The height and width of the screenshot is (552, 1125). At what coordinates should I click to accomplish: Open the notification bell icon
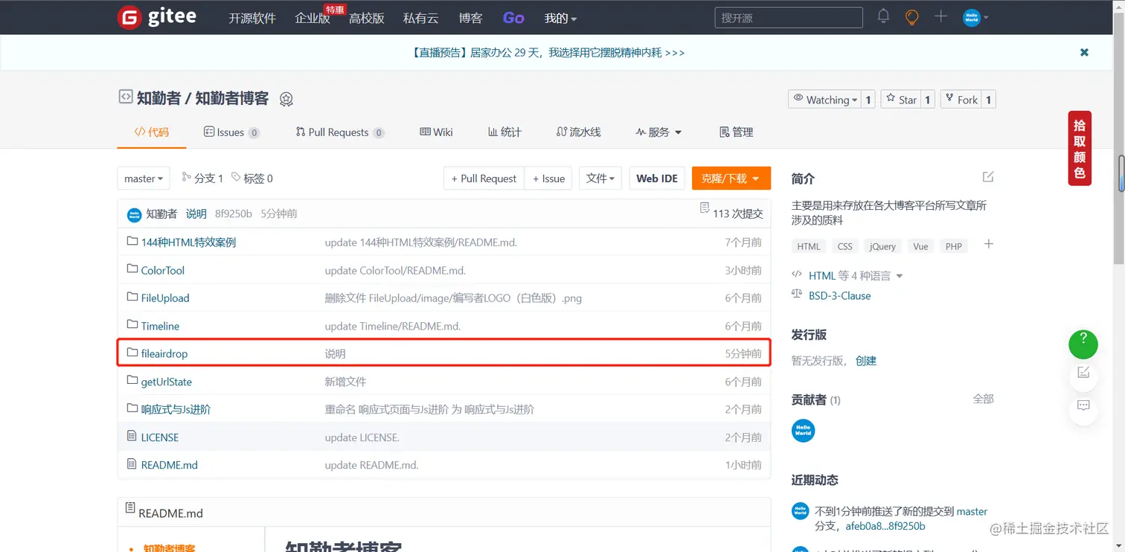coord(882,16)
